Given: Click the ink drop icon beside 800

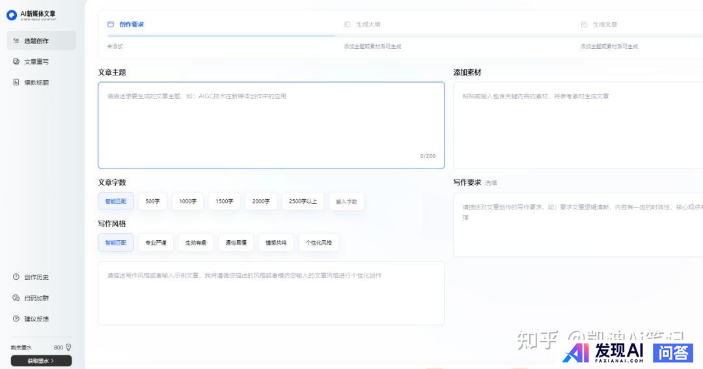Looking at the screenshot, I should point(68,348).
